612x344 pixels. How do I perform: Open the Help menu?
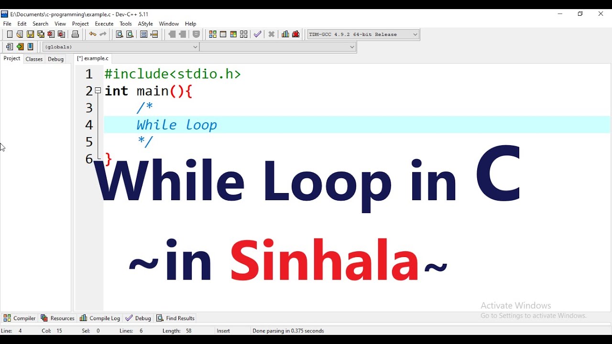(x=191, y=24)
